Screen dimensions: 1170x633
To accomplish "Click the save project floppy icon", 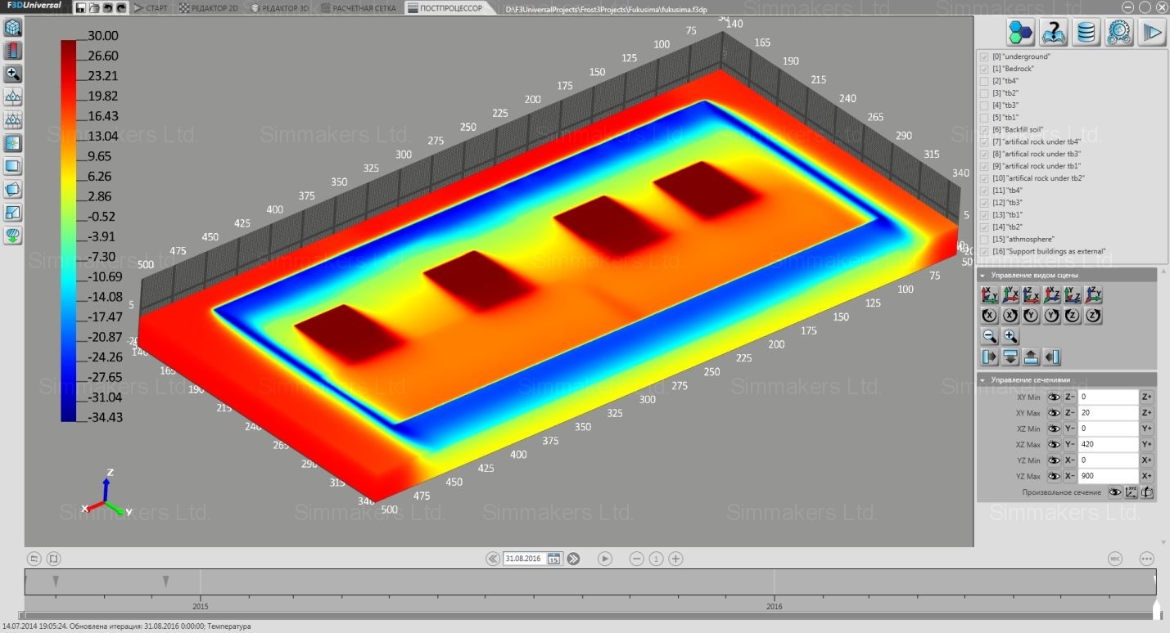I will click(81, 7).
